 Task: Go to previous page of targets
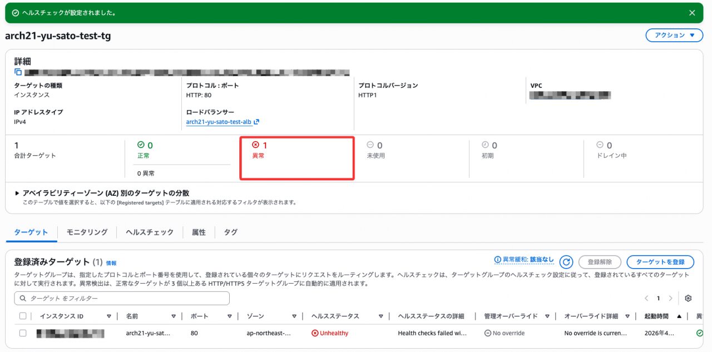[646, 299]
